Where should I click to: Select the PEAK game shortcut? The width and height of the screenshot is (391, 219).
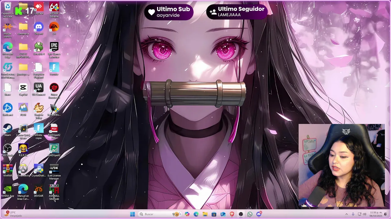[23, 110]
